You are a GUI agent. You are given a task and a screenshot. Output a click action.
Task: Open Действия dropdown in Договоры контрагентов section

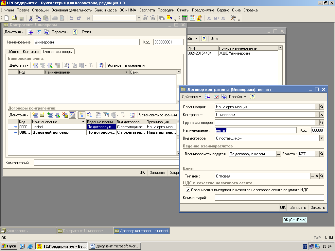pyautogui.click(x=19, y=115)
